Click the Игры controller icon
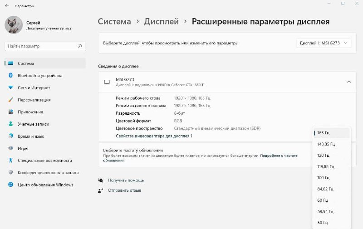 pyautogui.click(x=10, y=148)
